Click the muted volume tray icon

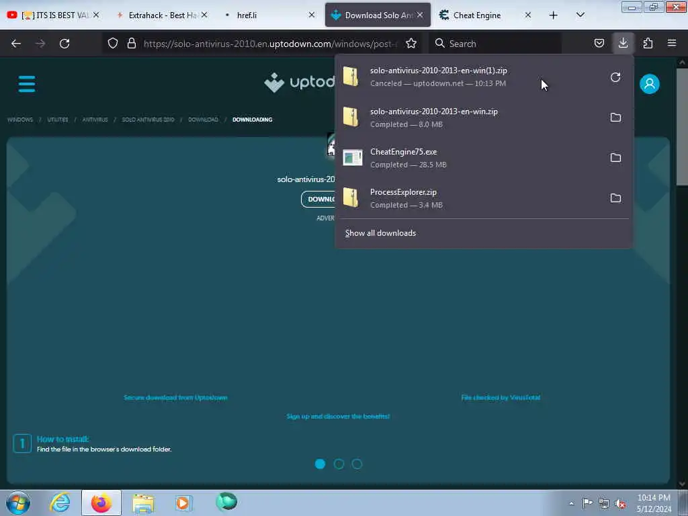click(620, 504)
